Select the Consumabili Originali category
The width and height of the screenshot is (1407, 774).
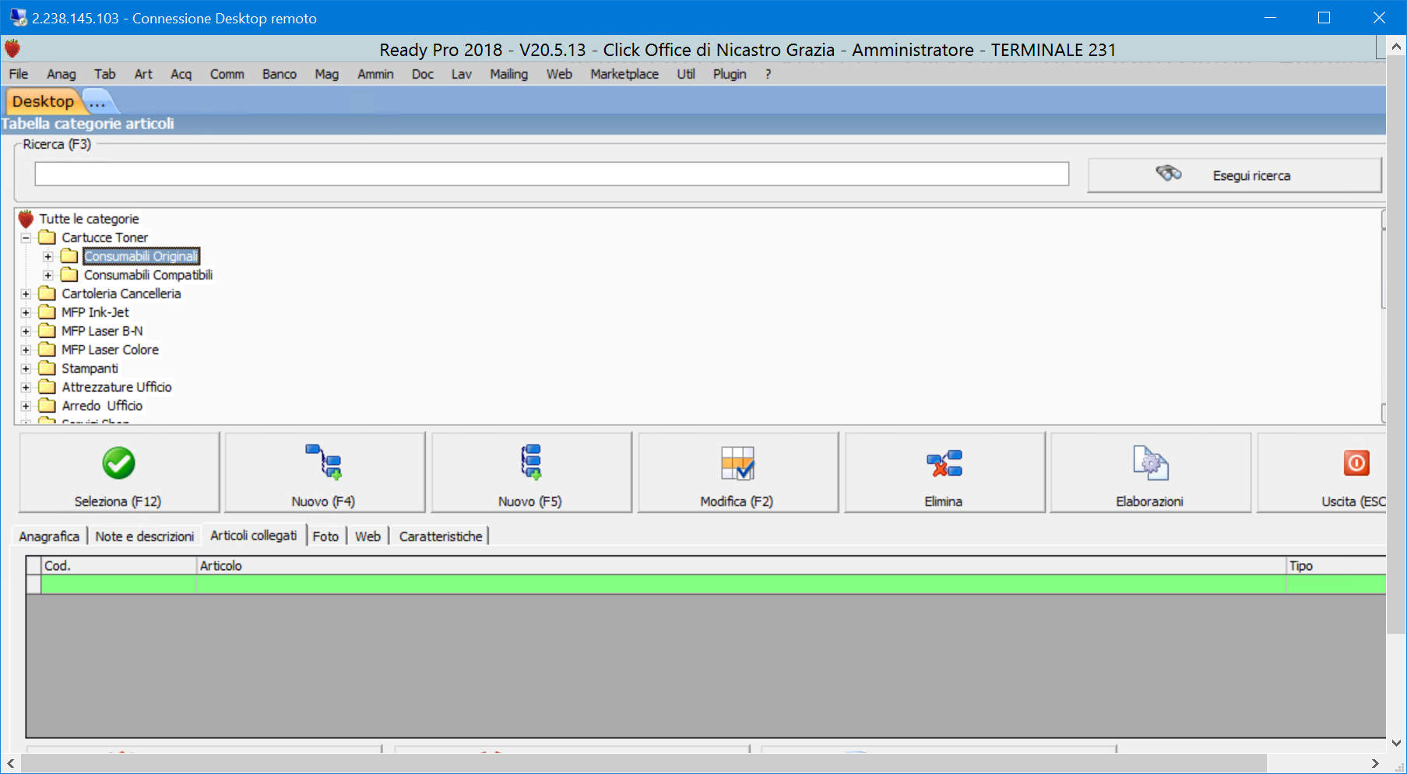click(141, 256)
